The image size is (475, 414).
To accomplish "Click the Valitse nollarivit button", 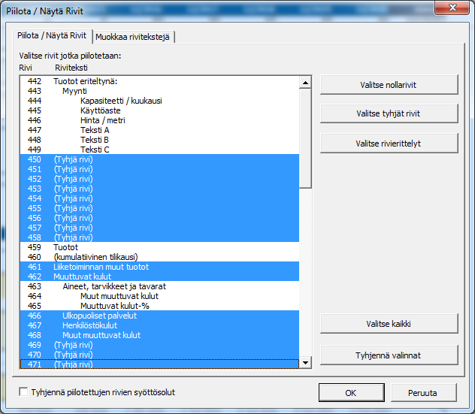I will click(x=389, y=85).
